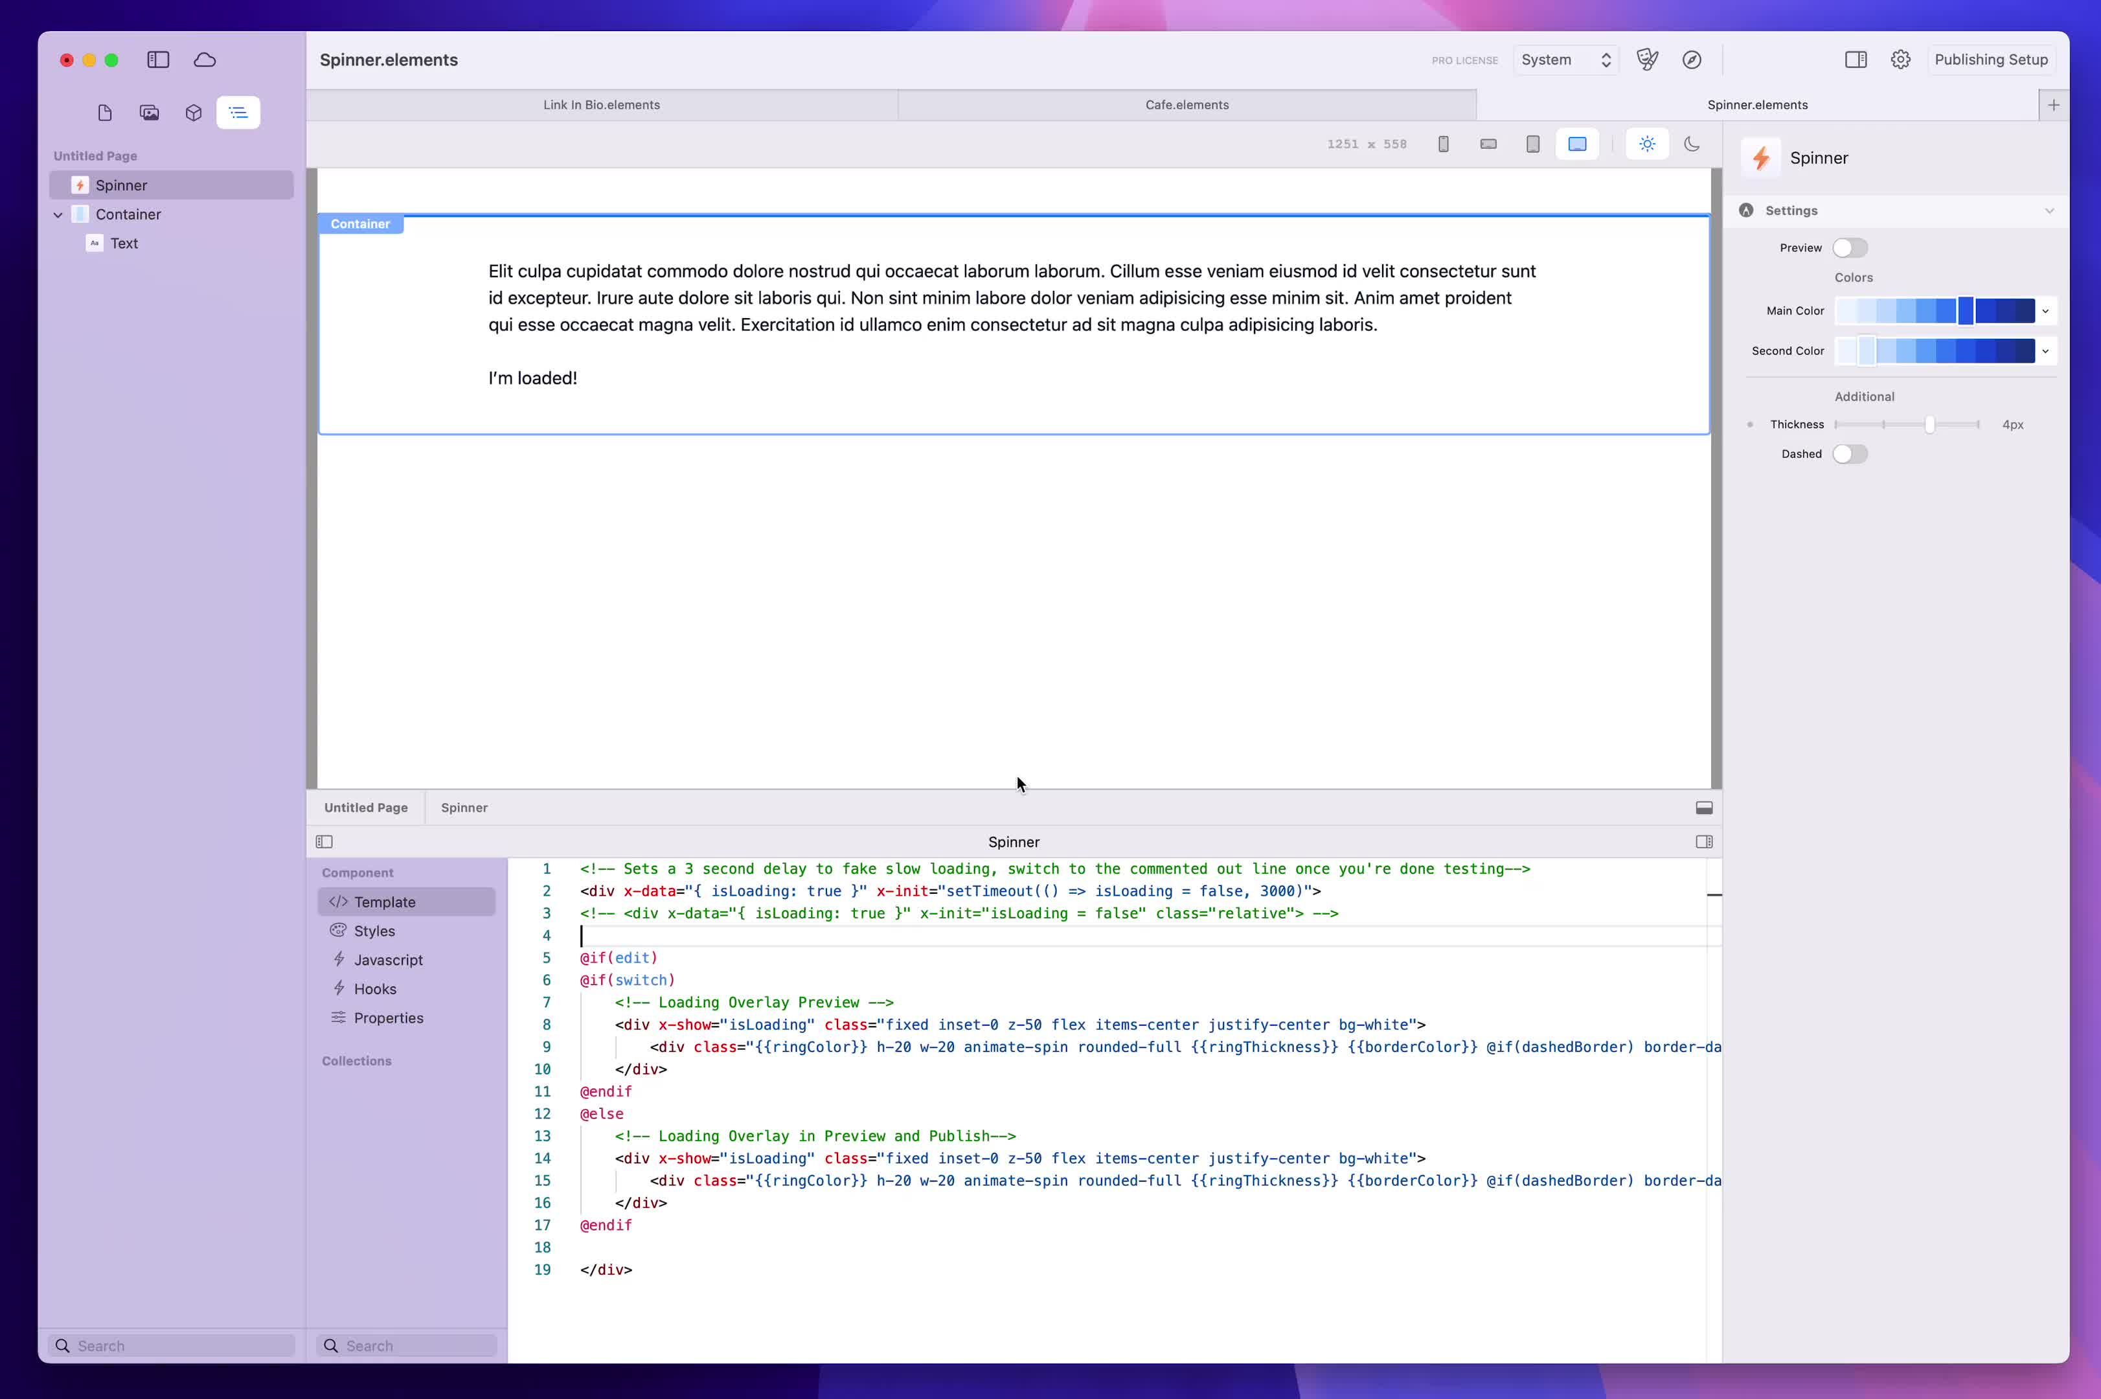Screen dimensions: 2101x1399
Task: Collapse the Container tree item
Action: (58, 214)
